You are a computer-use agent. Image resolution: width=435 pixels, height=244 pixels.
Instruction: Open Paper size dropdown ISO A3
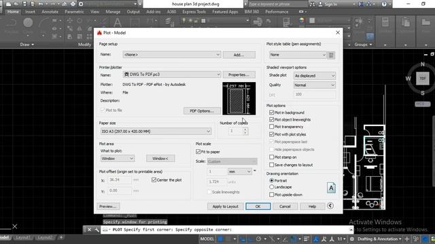(156, 131)
